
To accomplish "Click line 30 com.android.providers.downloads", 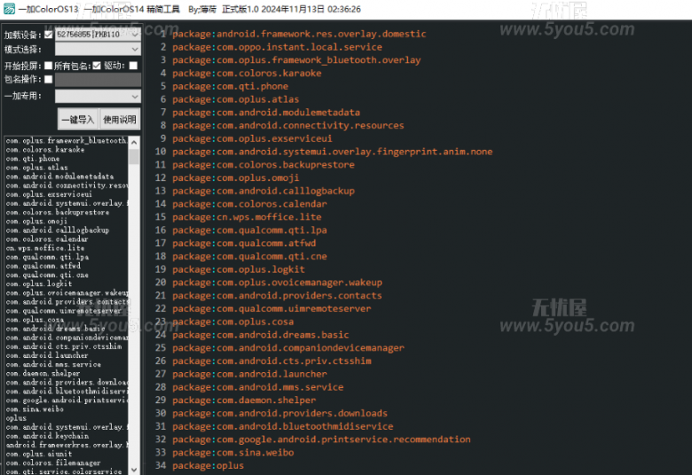I will tap(279, 413).
